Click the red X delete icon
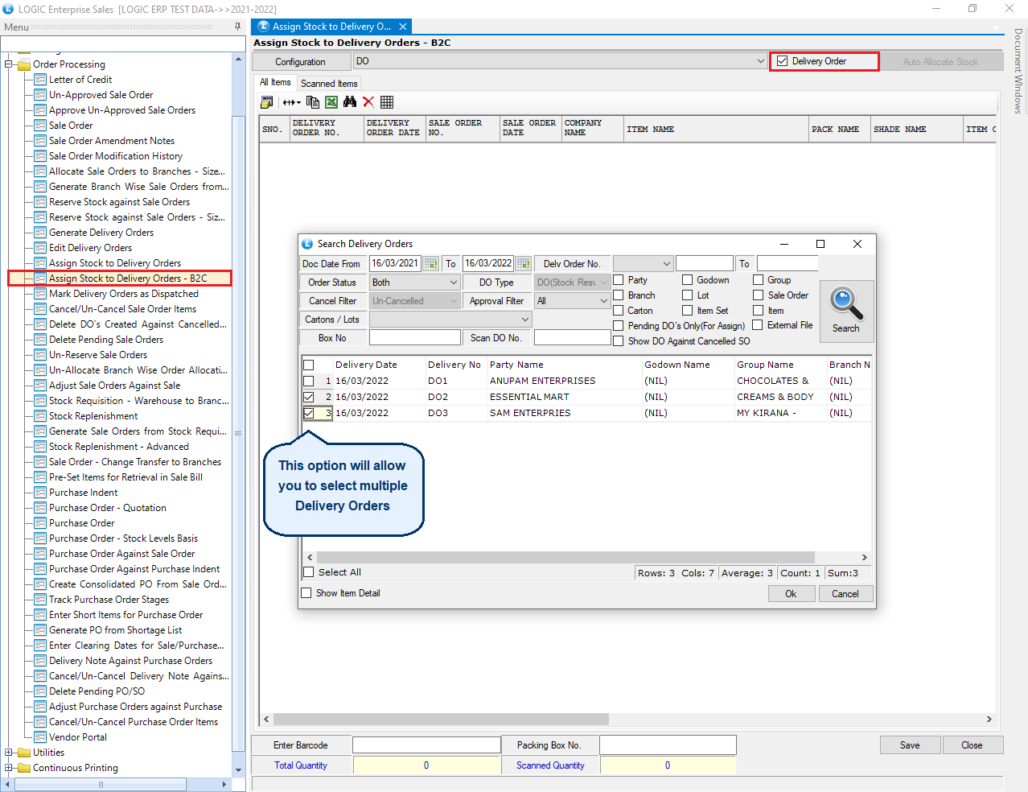 (x=368, y=102)
